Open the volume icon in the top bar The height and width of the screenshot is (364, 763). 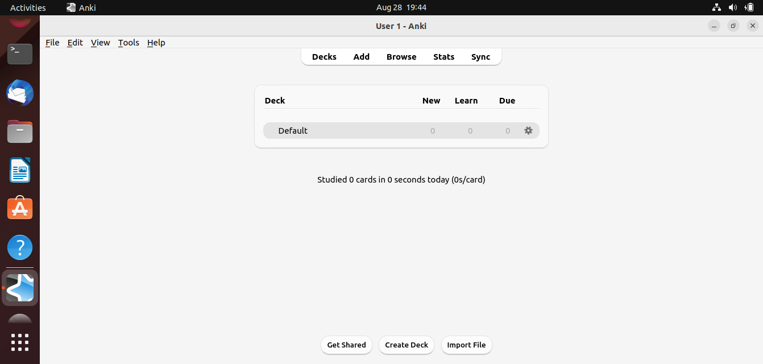(733, 7)
